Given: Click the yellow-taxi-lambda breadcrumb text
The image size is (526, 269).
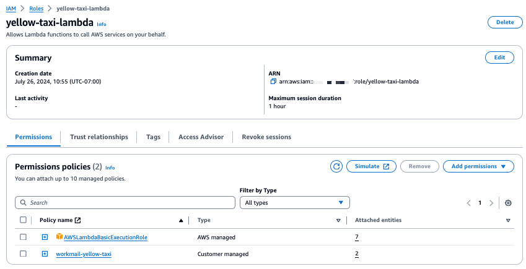Looking at the screenshot, I should pyautogui.click(x=83, y=9).
